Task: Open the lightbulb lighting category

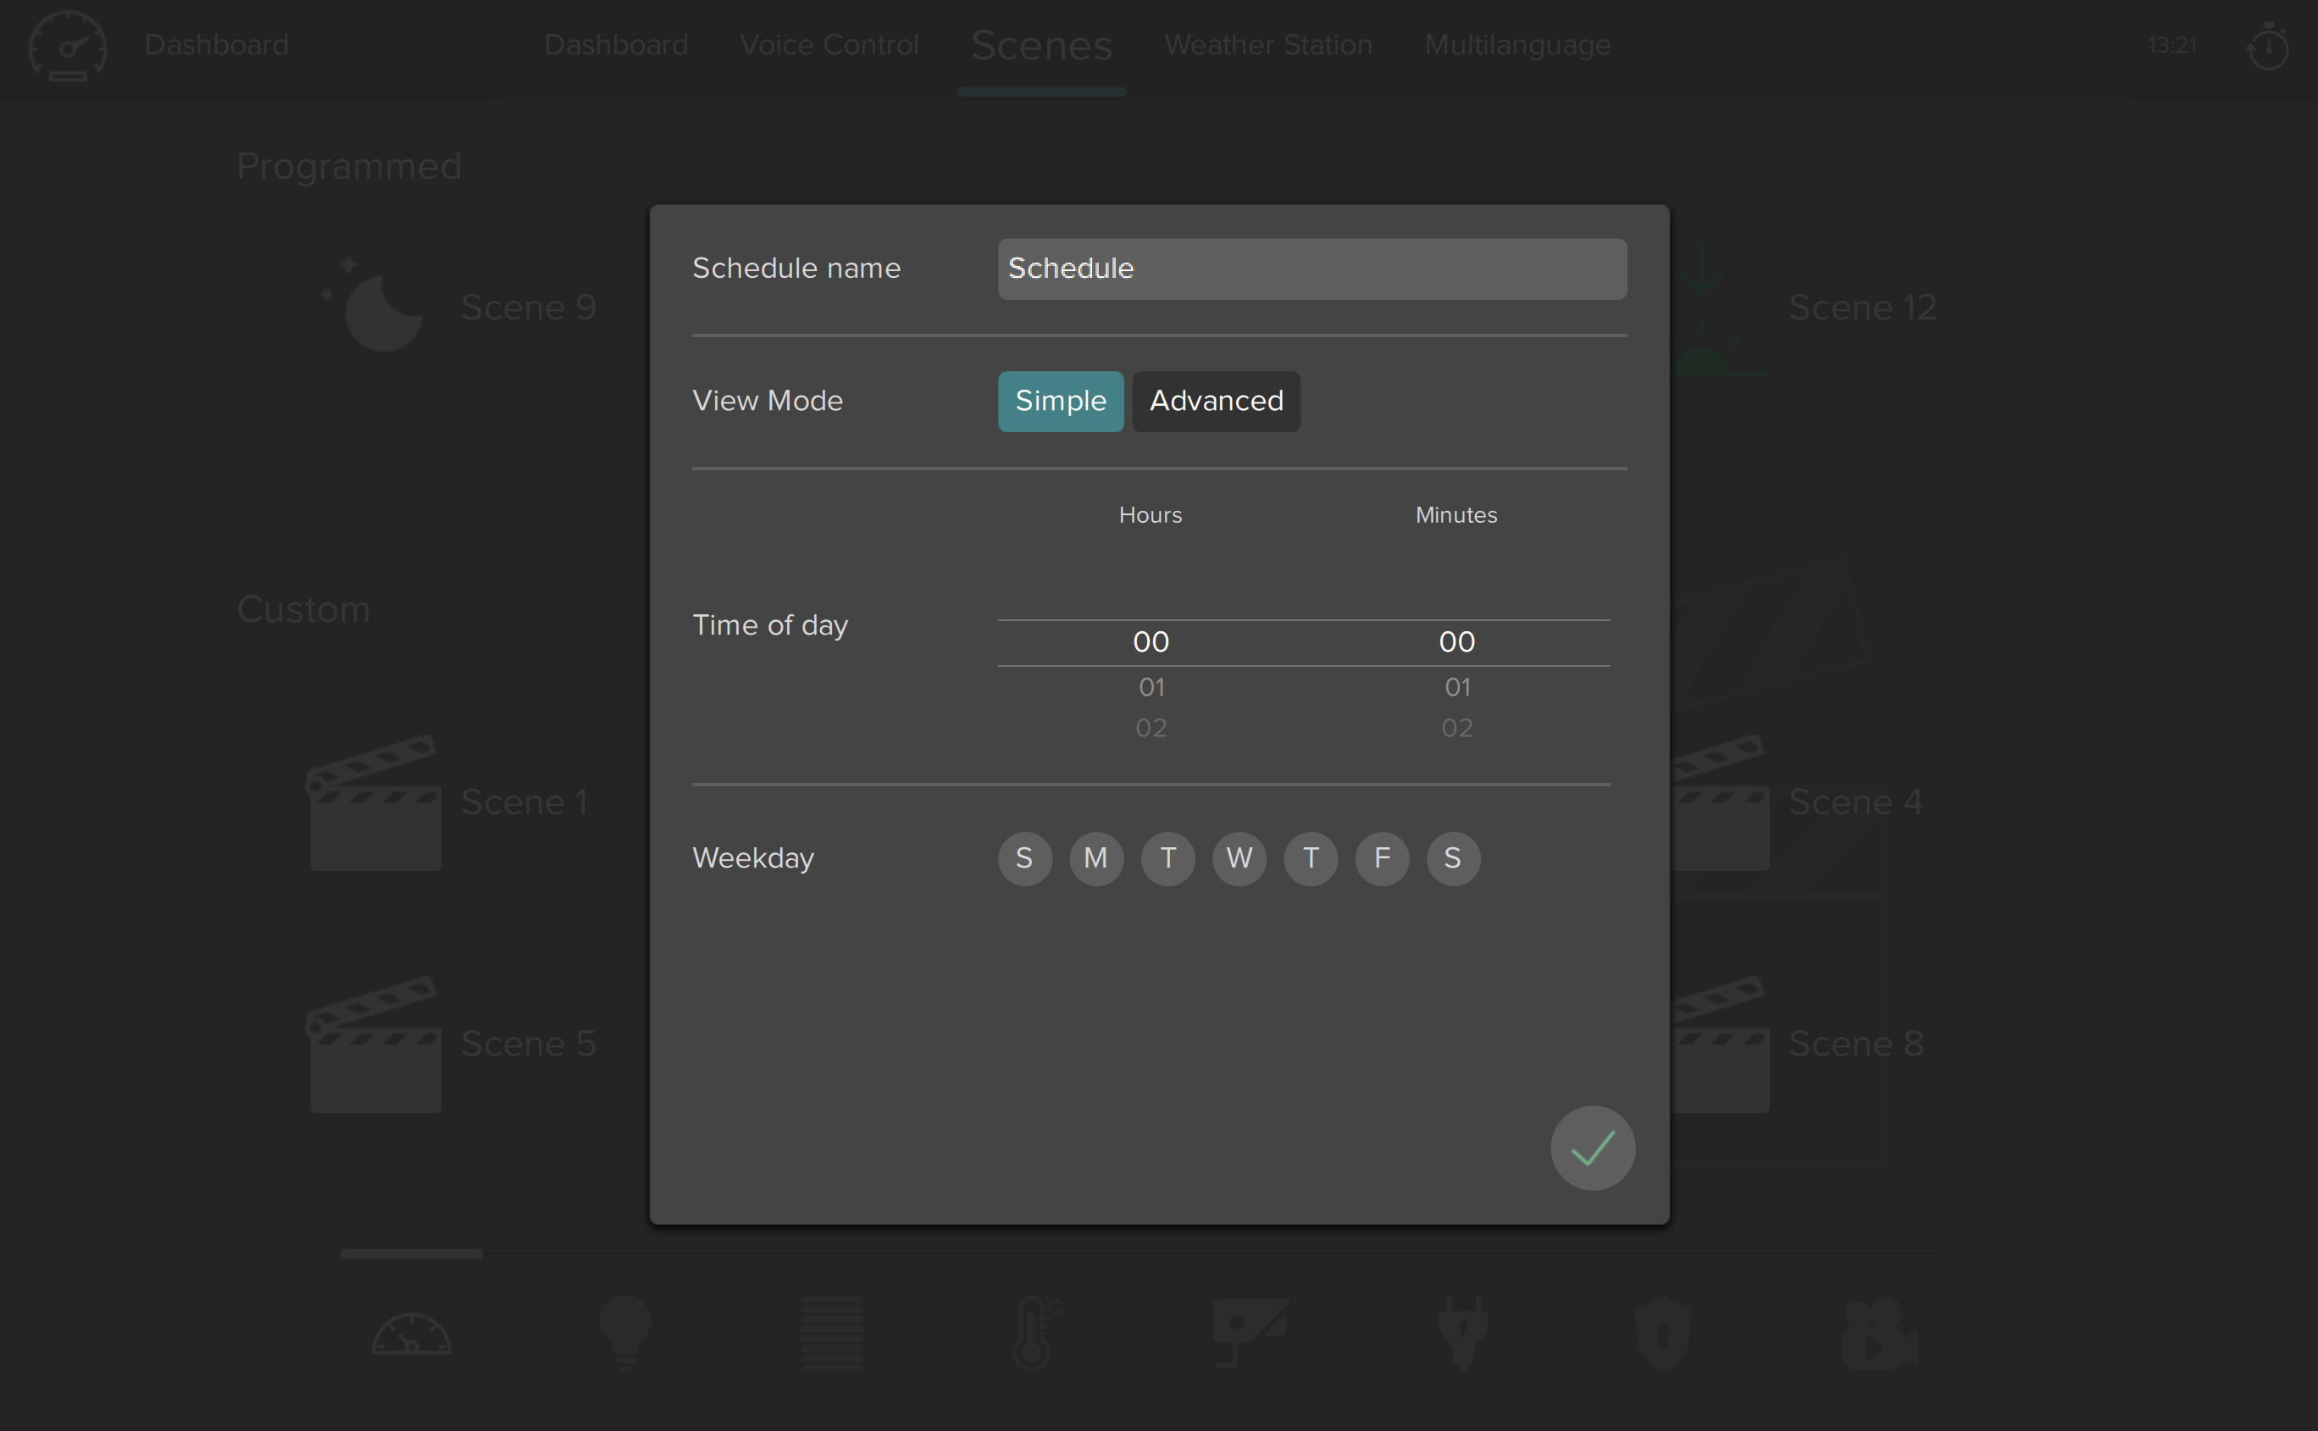Action: point(625,1333)
